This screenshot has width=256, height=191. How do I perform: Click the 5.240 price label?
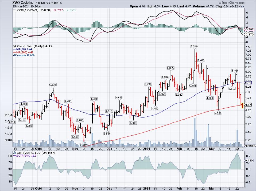(x=148, y=84)
